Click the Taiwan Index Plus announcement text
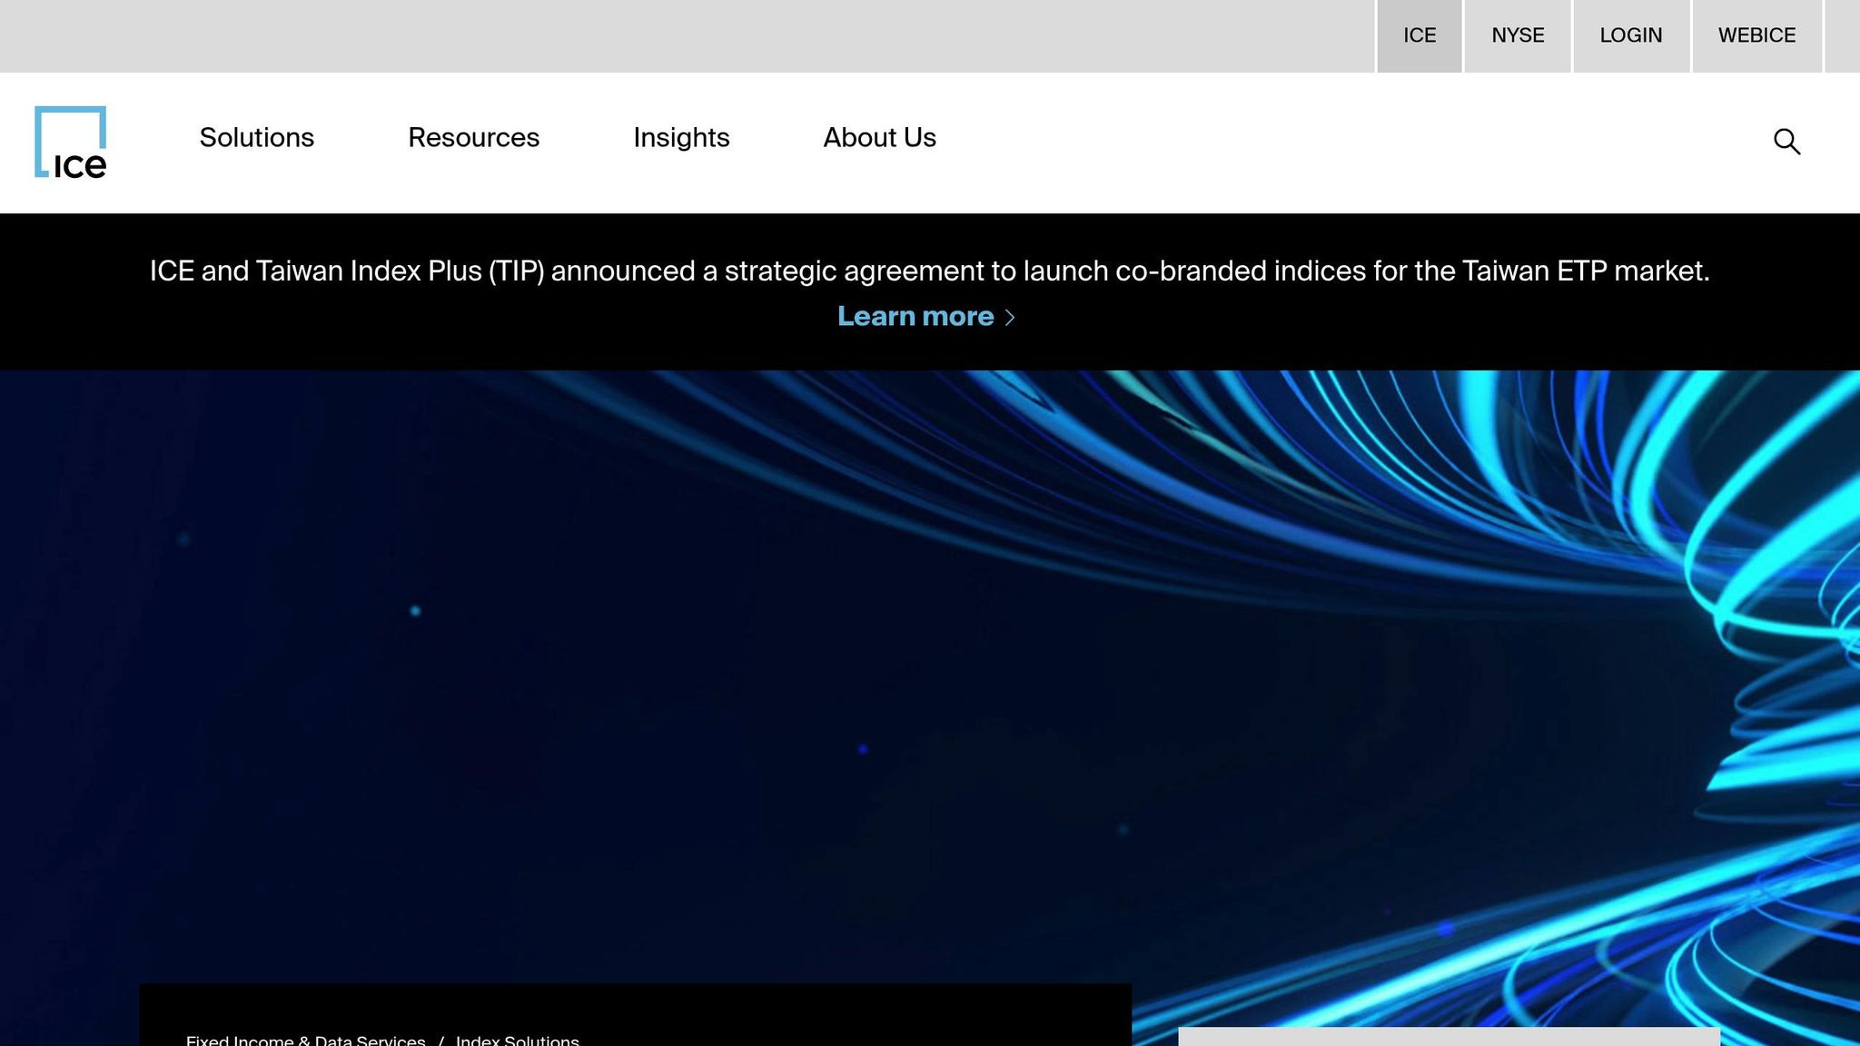 point(929,271)
